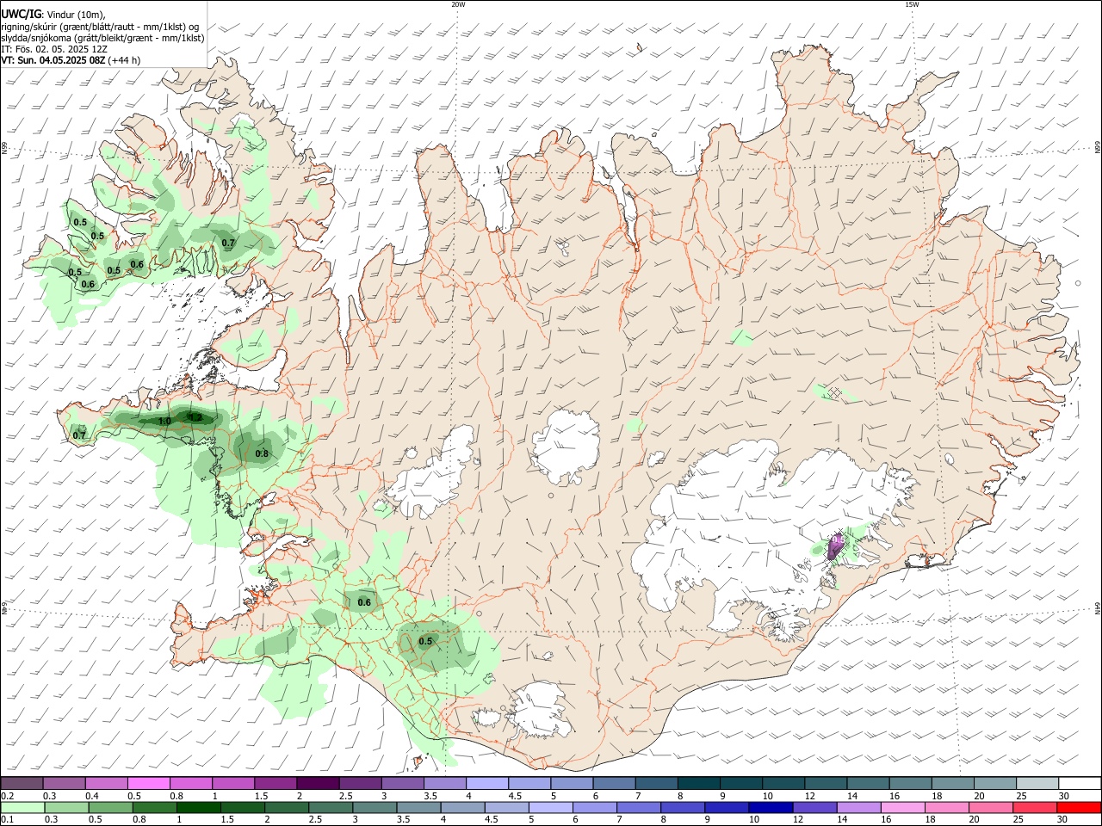Select the medium green 0.5–0.8 lower legend swatch
This screenshot has height=826, width=1102.
[x=112, y=807]
